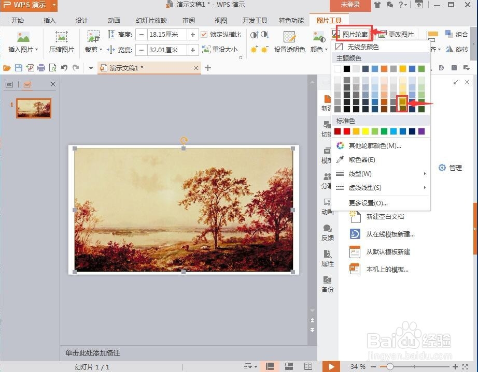The height and width of the screenshot is (372, 478).
Task: Click the Manage (管理) gear icon
Action: click(x=442, y=168)
